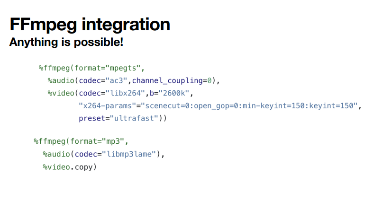
Task: Click %video on the libx264 line
Action: pyautogui.click(x=61, y=93)
